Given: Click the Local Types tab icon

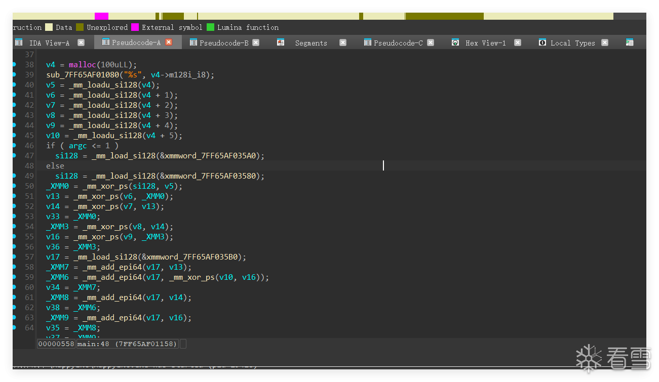Looking at the screenshot, I should pos(542,43).
